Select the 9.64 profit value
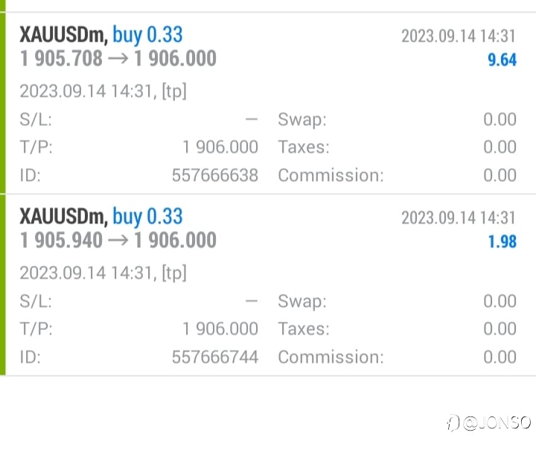536x450 pixels. coord(502,60)
